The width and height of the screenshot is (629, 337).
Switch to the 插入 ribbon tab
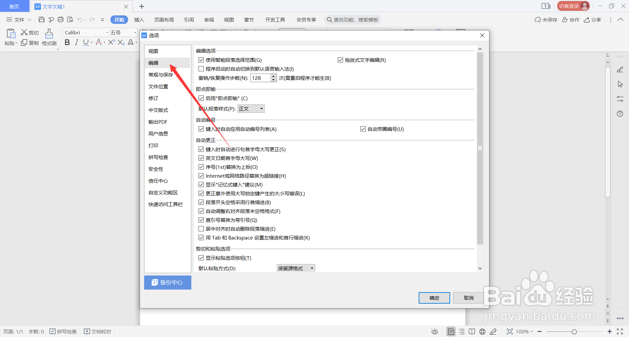click(x=139, y=20)
